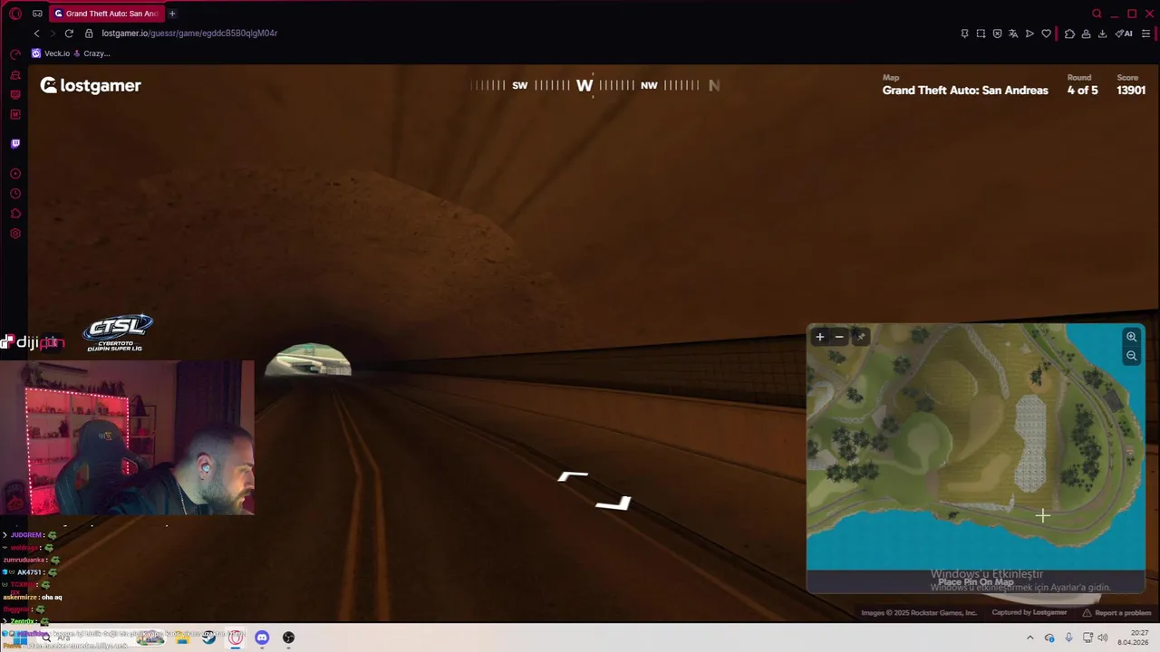Show hidden system tray icons

[1029, 638]
